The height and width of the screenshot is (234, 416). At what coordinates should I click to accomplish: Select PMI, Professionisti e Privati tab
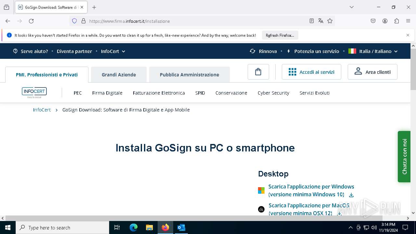(x=47, y=74)
